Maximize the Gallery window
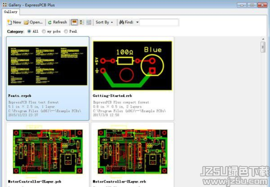270x187 pixels. pyautogui.click(x=252, y=5)
